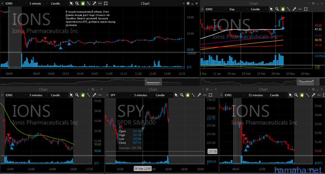Viewport: 325px width, 174px height.
Task: Activate zoom magnifier in IONS Day chart
Action: 277,9
